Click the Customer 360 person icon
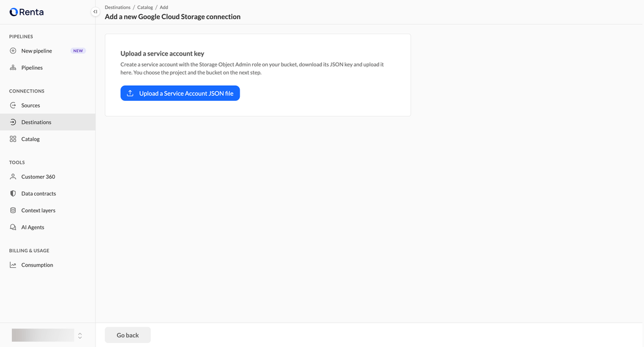 pos(13,177)
